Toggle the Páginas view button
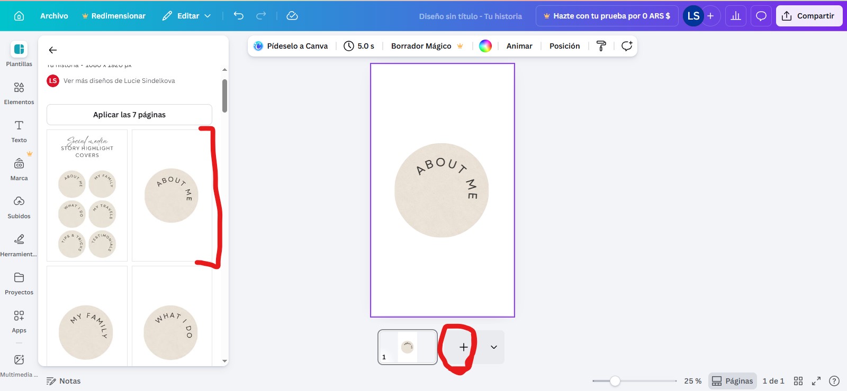 pos(733,381)
